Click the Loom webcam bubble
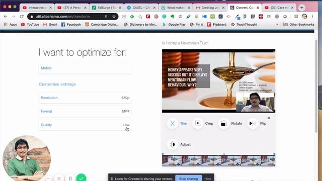322x181 pixels. point(27,158)
